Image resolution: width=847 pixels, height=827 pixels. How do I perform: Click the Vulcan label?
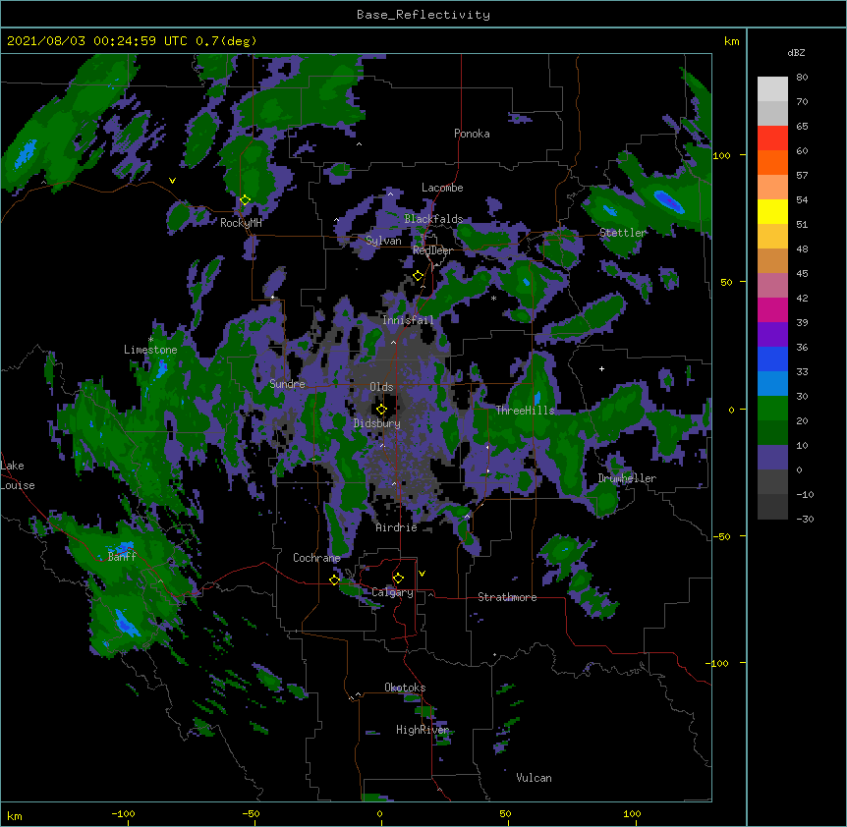[534, 778]
